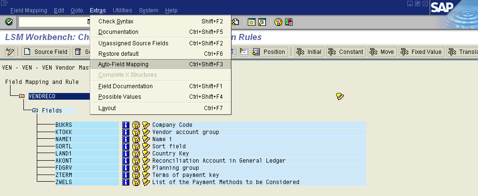
Task: Open the command field history dropdown
Action: (x=89, y=22)
